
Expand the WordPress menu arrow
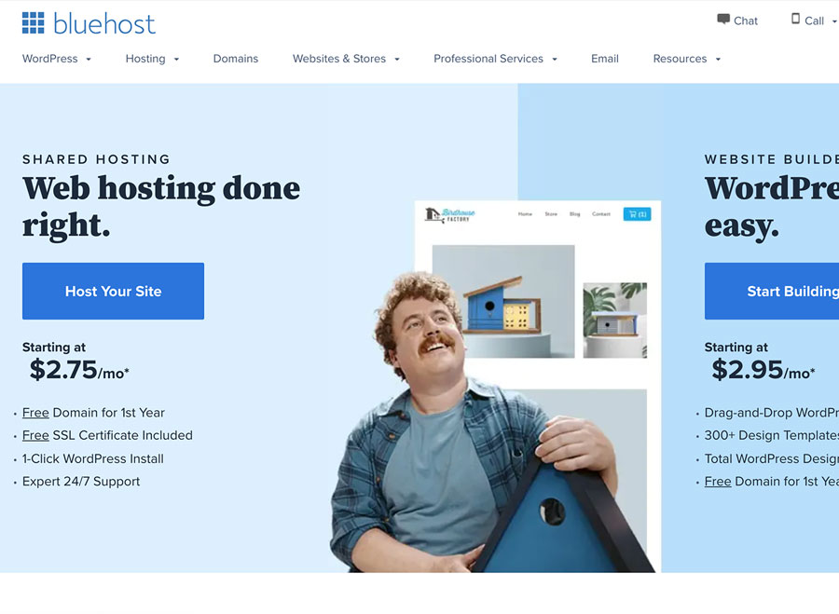point(89,60)
